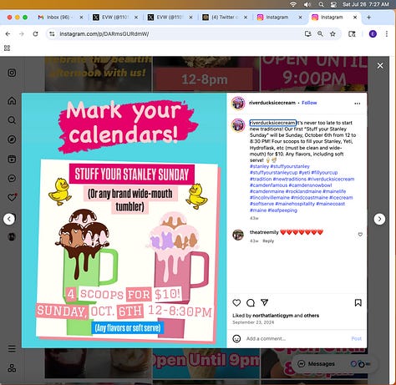This screenshot has height=385, width=396.
Task: Open emoji picker in comment box
Action: [236, 338]
